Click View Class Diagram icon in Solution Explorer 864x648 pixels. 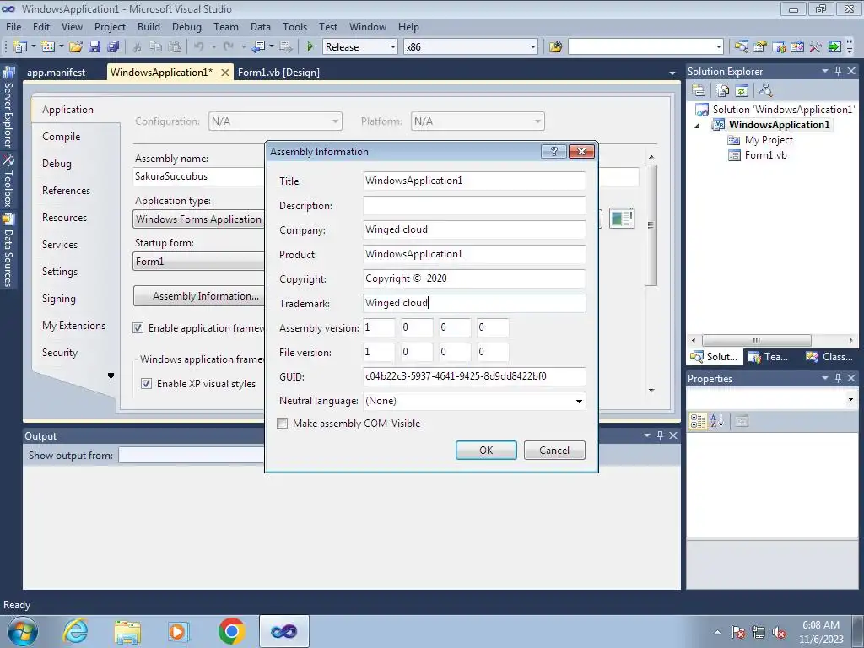765,90
